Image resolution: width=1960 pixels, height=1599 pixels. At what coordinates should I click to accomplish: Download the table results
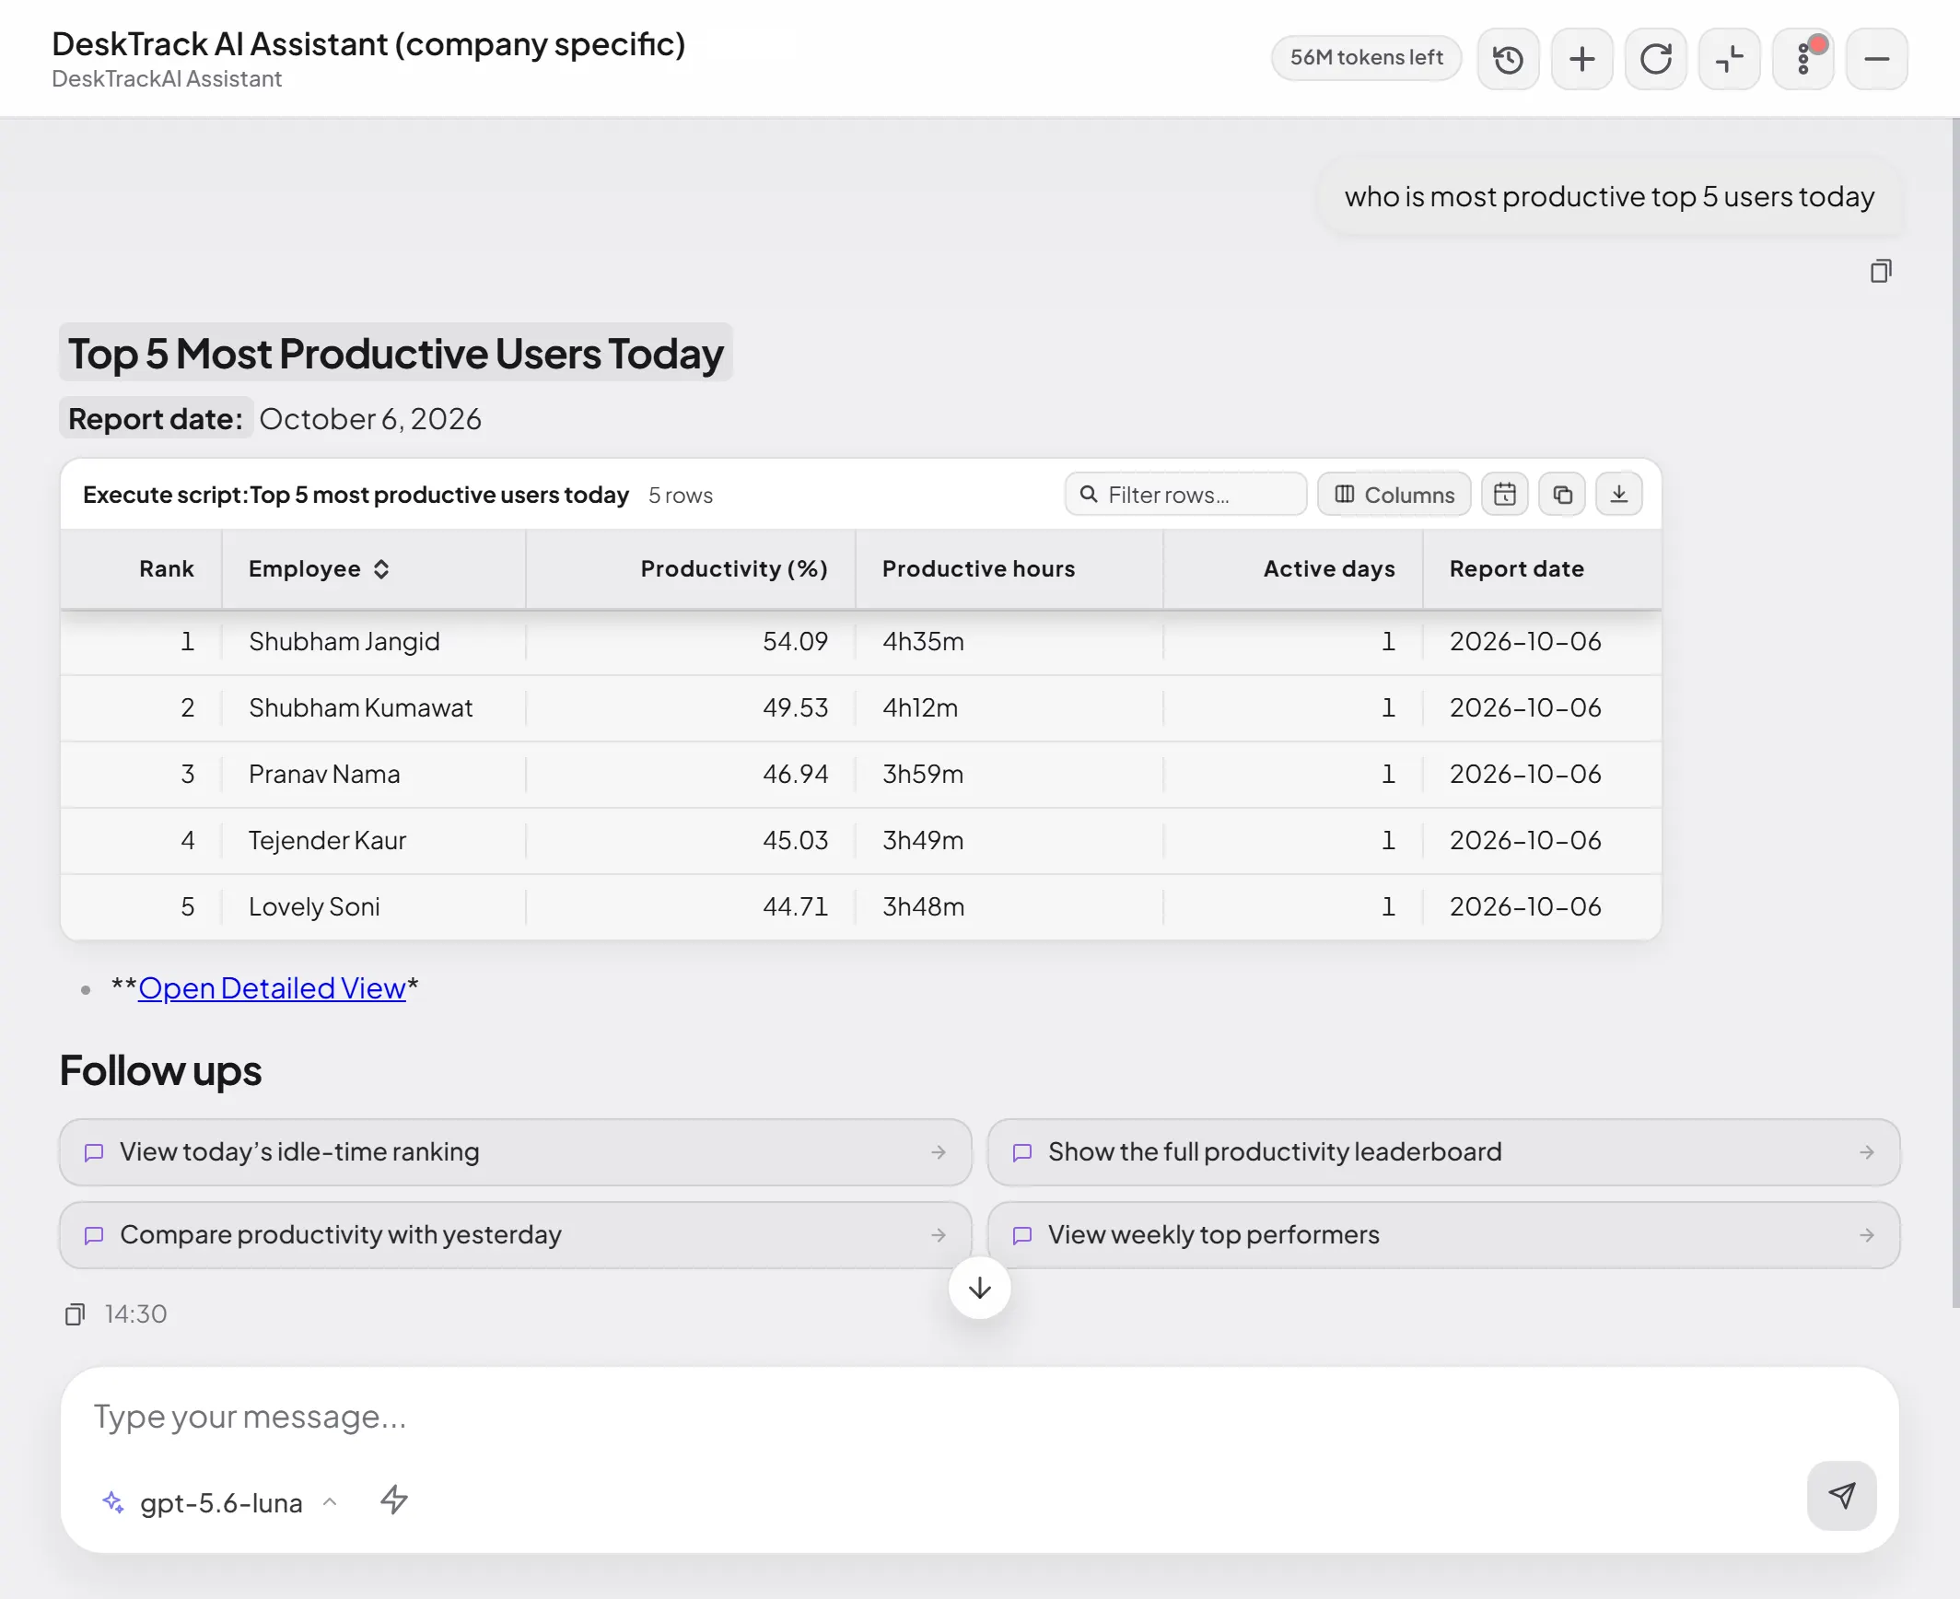coord(1619,495)
